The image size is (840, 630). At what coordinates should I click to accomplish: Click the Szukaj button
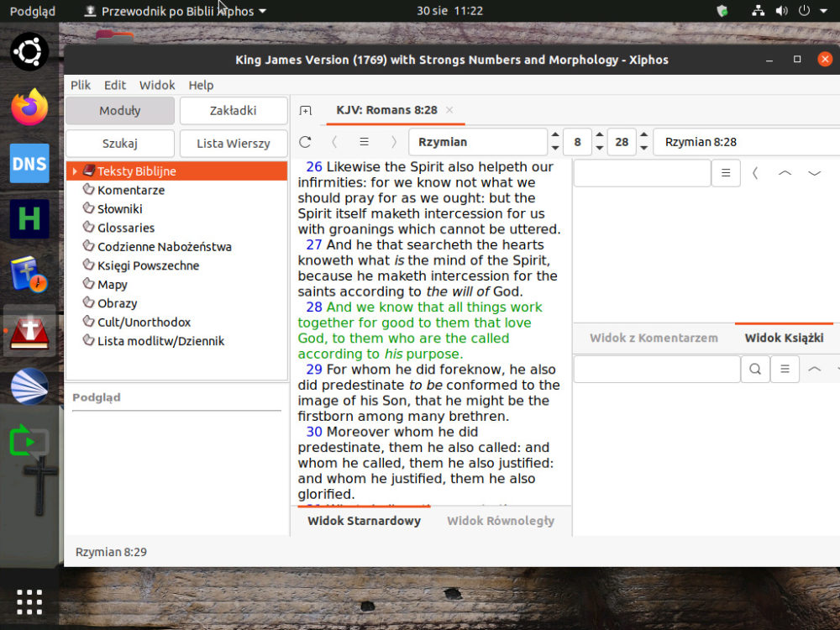[120, 144]
